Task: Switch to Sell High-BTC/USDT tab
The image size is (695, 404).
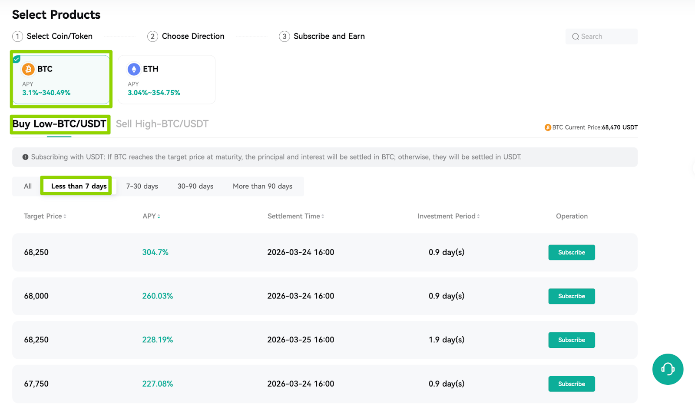Action: point(162,124)
